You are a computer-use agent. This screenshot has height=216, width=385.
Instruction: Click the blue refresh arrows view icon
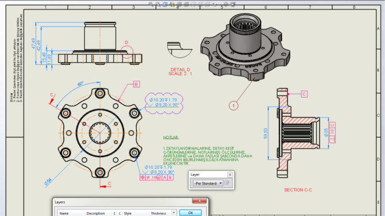point(165,4)
